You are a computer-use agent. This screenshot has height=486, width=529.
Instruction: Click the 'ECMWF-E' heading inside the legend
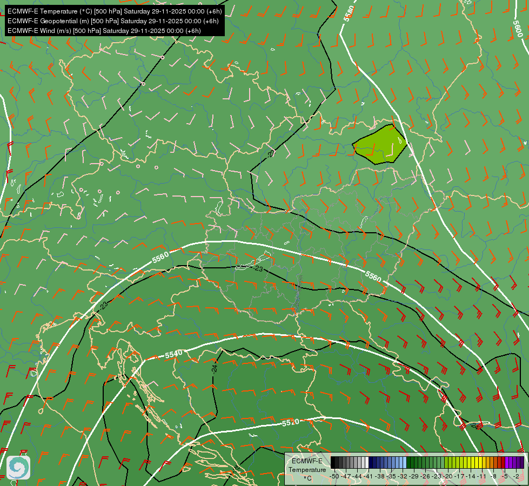(x=307, y=461)
